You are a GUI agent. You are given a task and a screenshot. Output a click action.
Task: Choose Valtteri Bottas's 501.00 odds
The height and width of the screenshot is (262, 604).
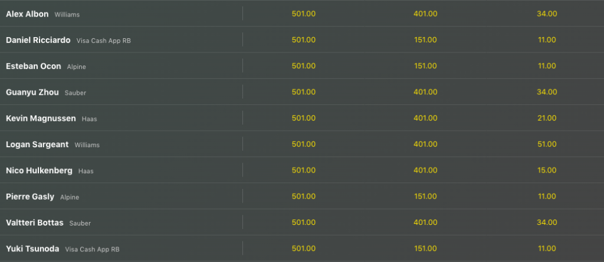tap(304, 223)
